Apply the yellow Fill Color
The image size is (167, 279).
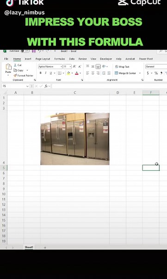coord(68,73)
